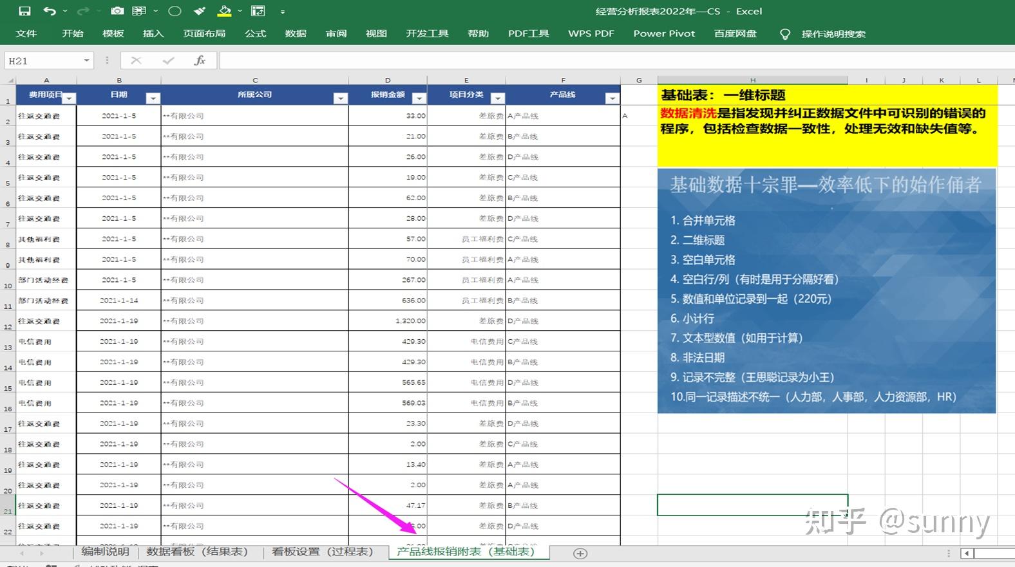The width and height of the screenshot is (1015, 567).
Task: Click the format painter brush icon
Action: (200, 11)
